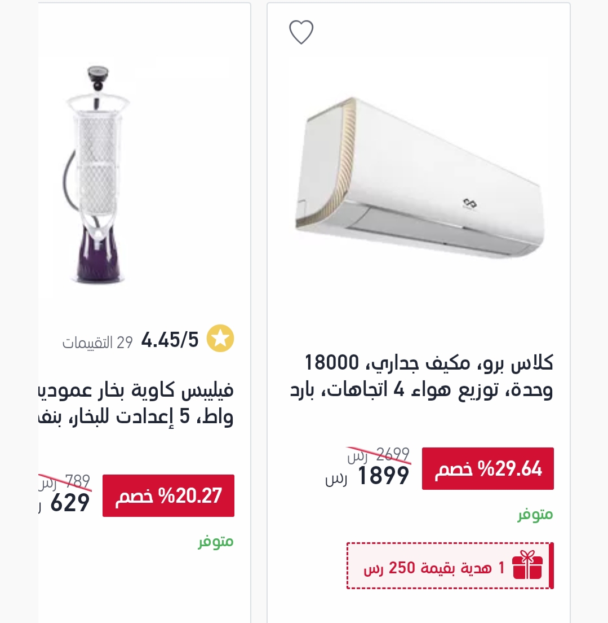
Task: Click the 20.27% discount badge
Action: [168, 496]
